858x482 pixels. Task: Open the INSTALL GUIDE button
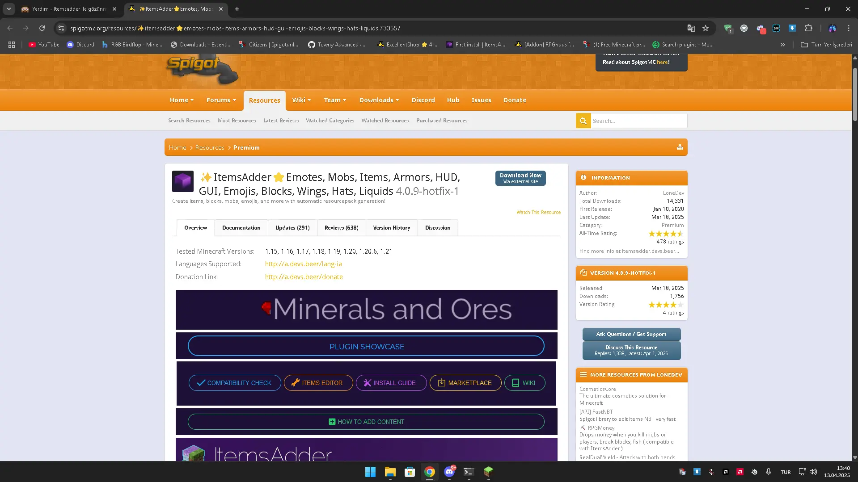[x=391, y=383]
